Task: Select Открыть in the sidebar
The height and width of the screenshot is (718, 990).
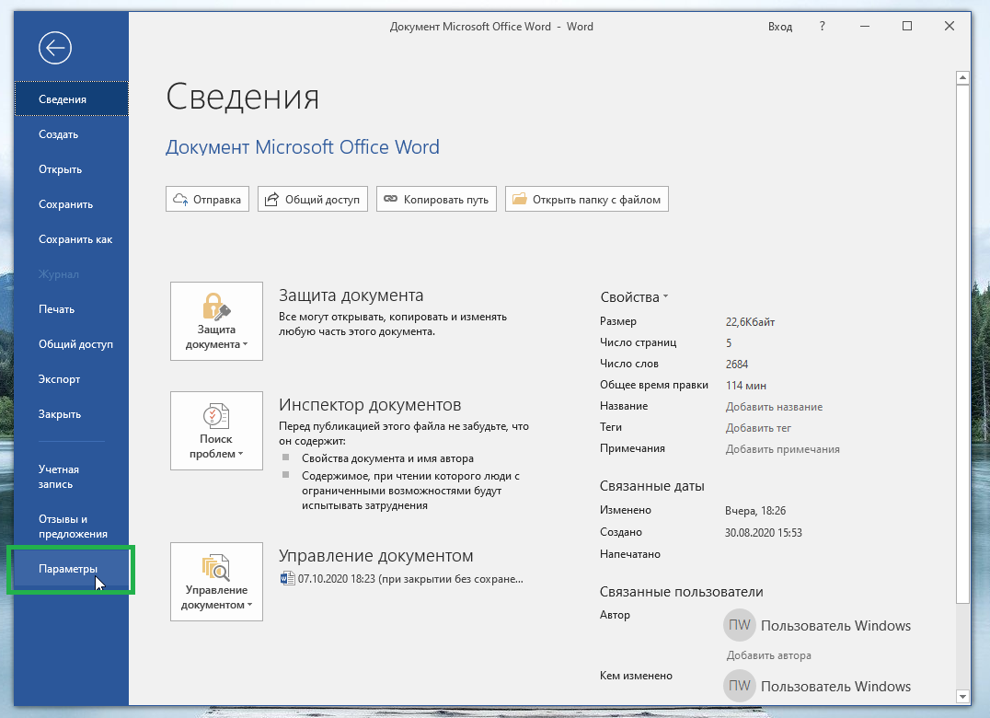Action: 72,169
